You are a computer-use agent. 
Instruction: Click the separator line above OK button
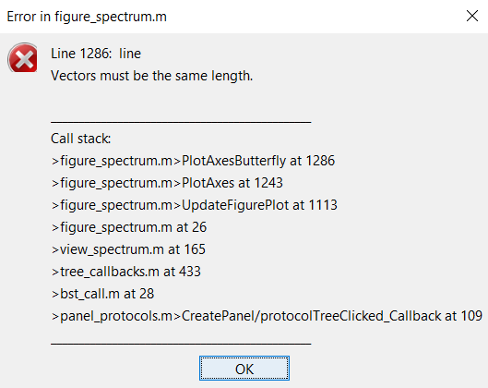click(x=181, y=344)
